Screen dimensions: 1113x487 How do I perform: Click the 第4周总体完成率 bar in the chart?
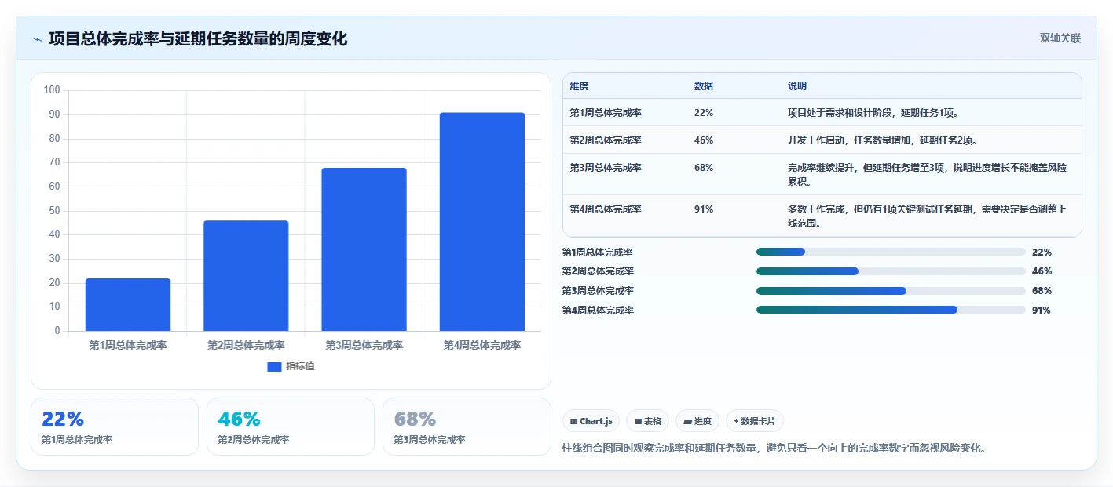click(x=482, y=222)
